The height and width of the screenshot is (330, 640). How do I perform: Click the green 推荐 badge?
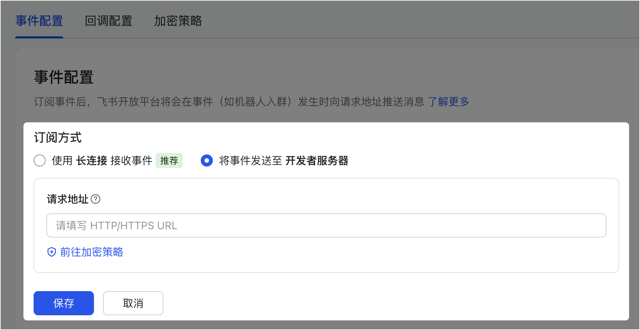169,160
